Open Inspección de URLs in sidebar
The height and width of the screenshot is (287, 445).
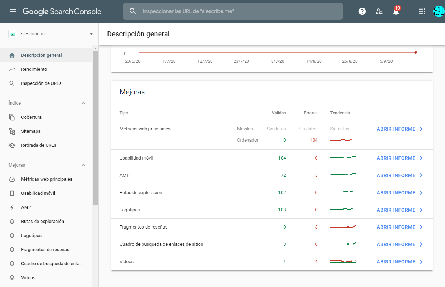click(46, 83)
